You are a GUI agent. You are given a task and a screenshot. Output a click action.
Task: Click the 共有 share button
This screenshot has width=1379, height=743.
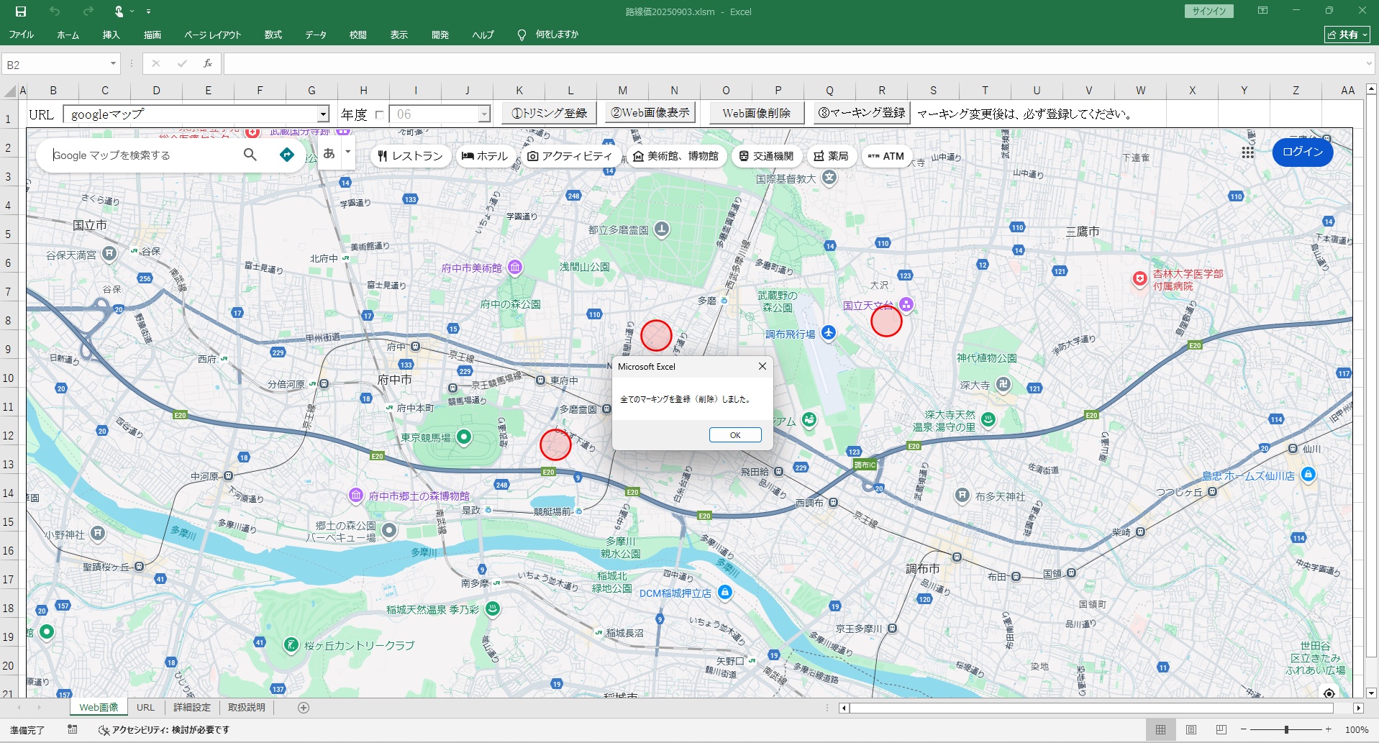point(1347,35)
